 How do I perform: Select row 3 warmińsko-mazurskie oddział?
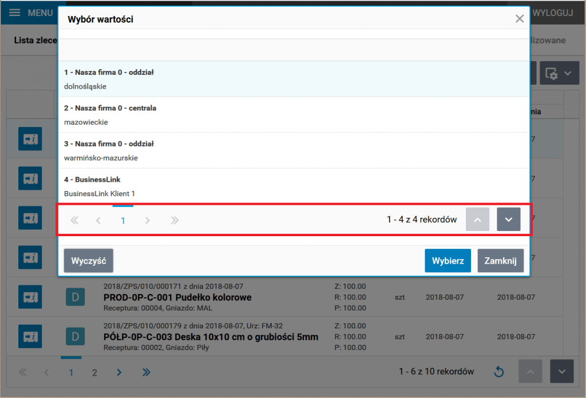coord(294,151)
